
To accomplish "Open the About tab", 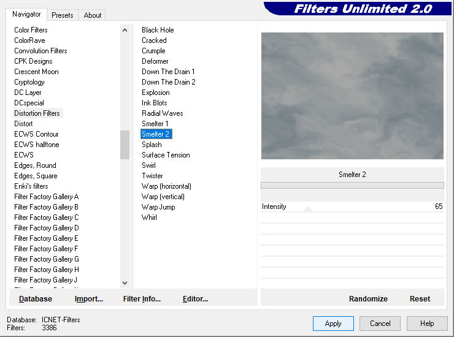I will pyautogui.click(x=93, y=15).
